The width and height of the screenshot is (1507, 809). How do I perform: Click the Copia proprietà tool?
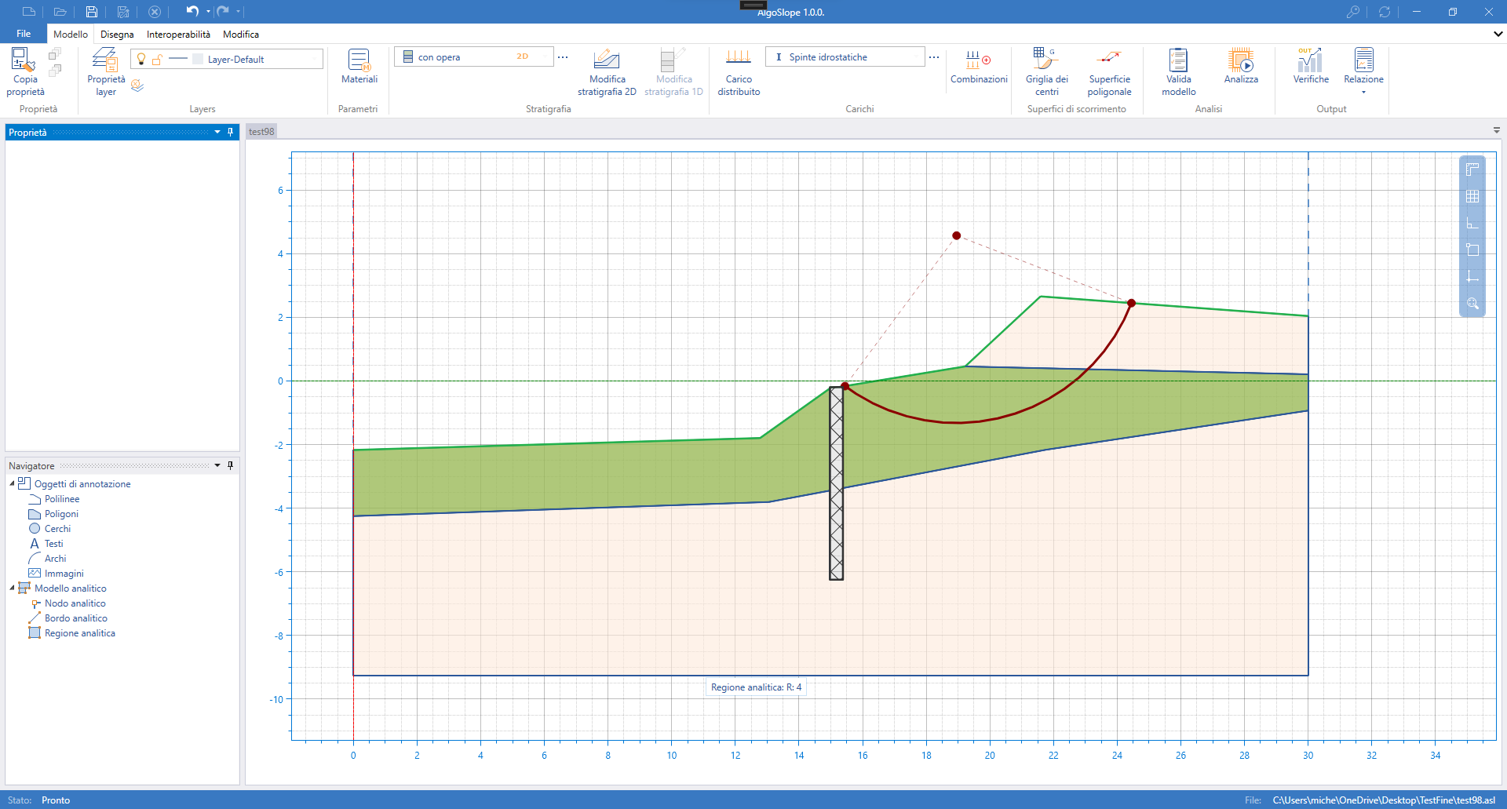[x=25, y=71]
